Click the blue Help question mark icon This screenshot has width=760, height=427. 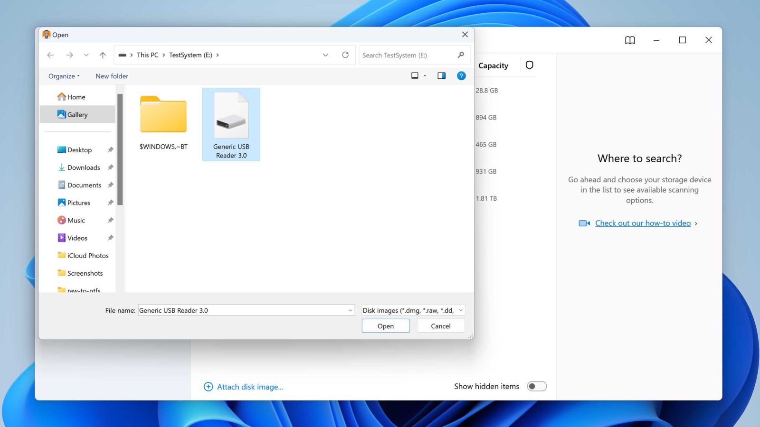coord(461,76)
